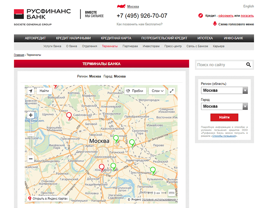
Task: Open the Ипотека menu
Action: [x=205, y=38]
